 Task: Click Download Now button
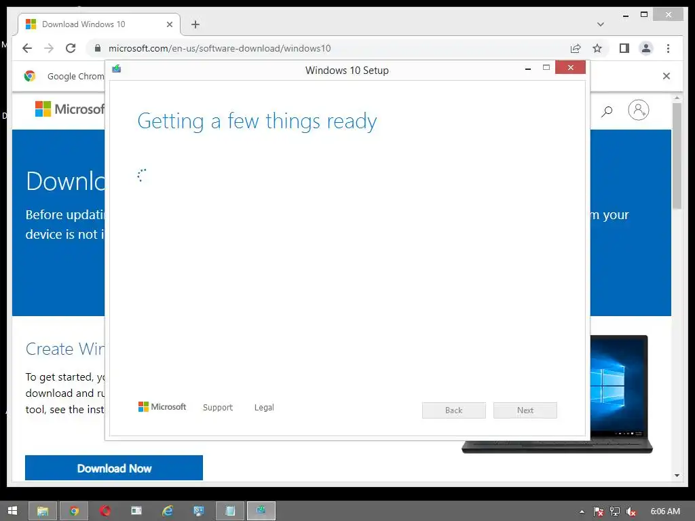[114, 468]
